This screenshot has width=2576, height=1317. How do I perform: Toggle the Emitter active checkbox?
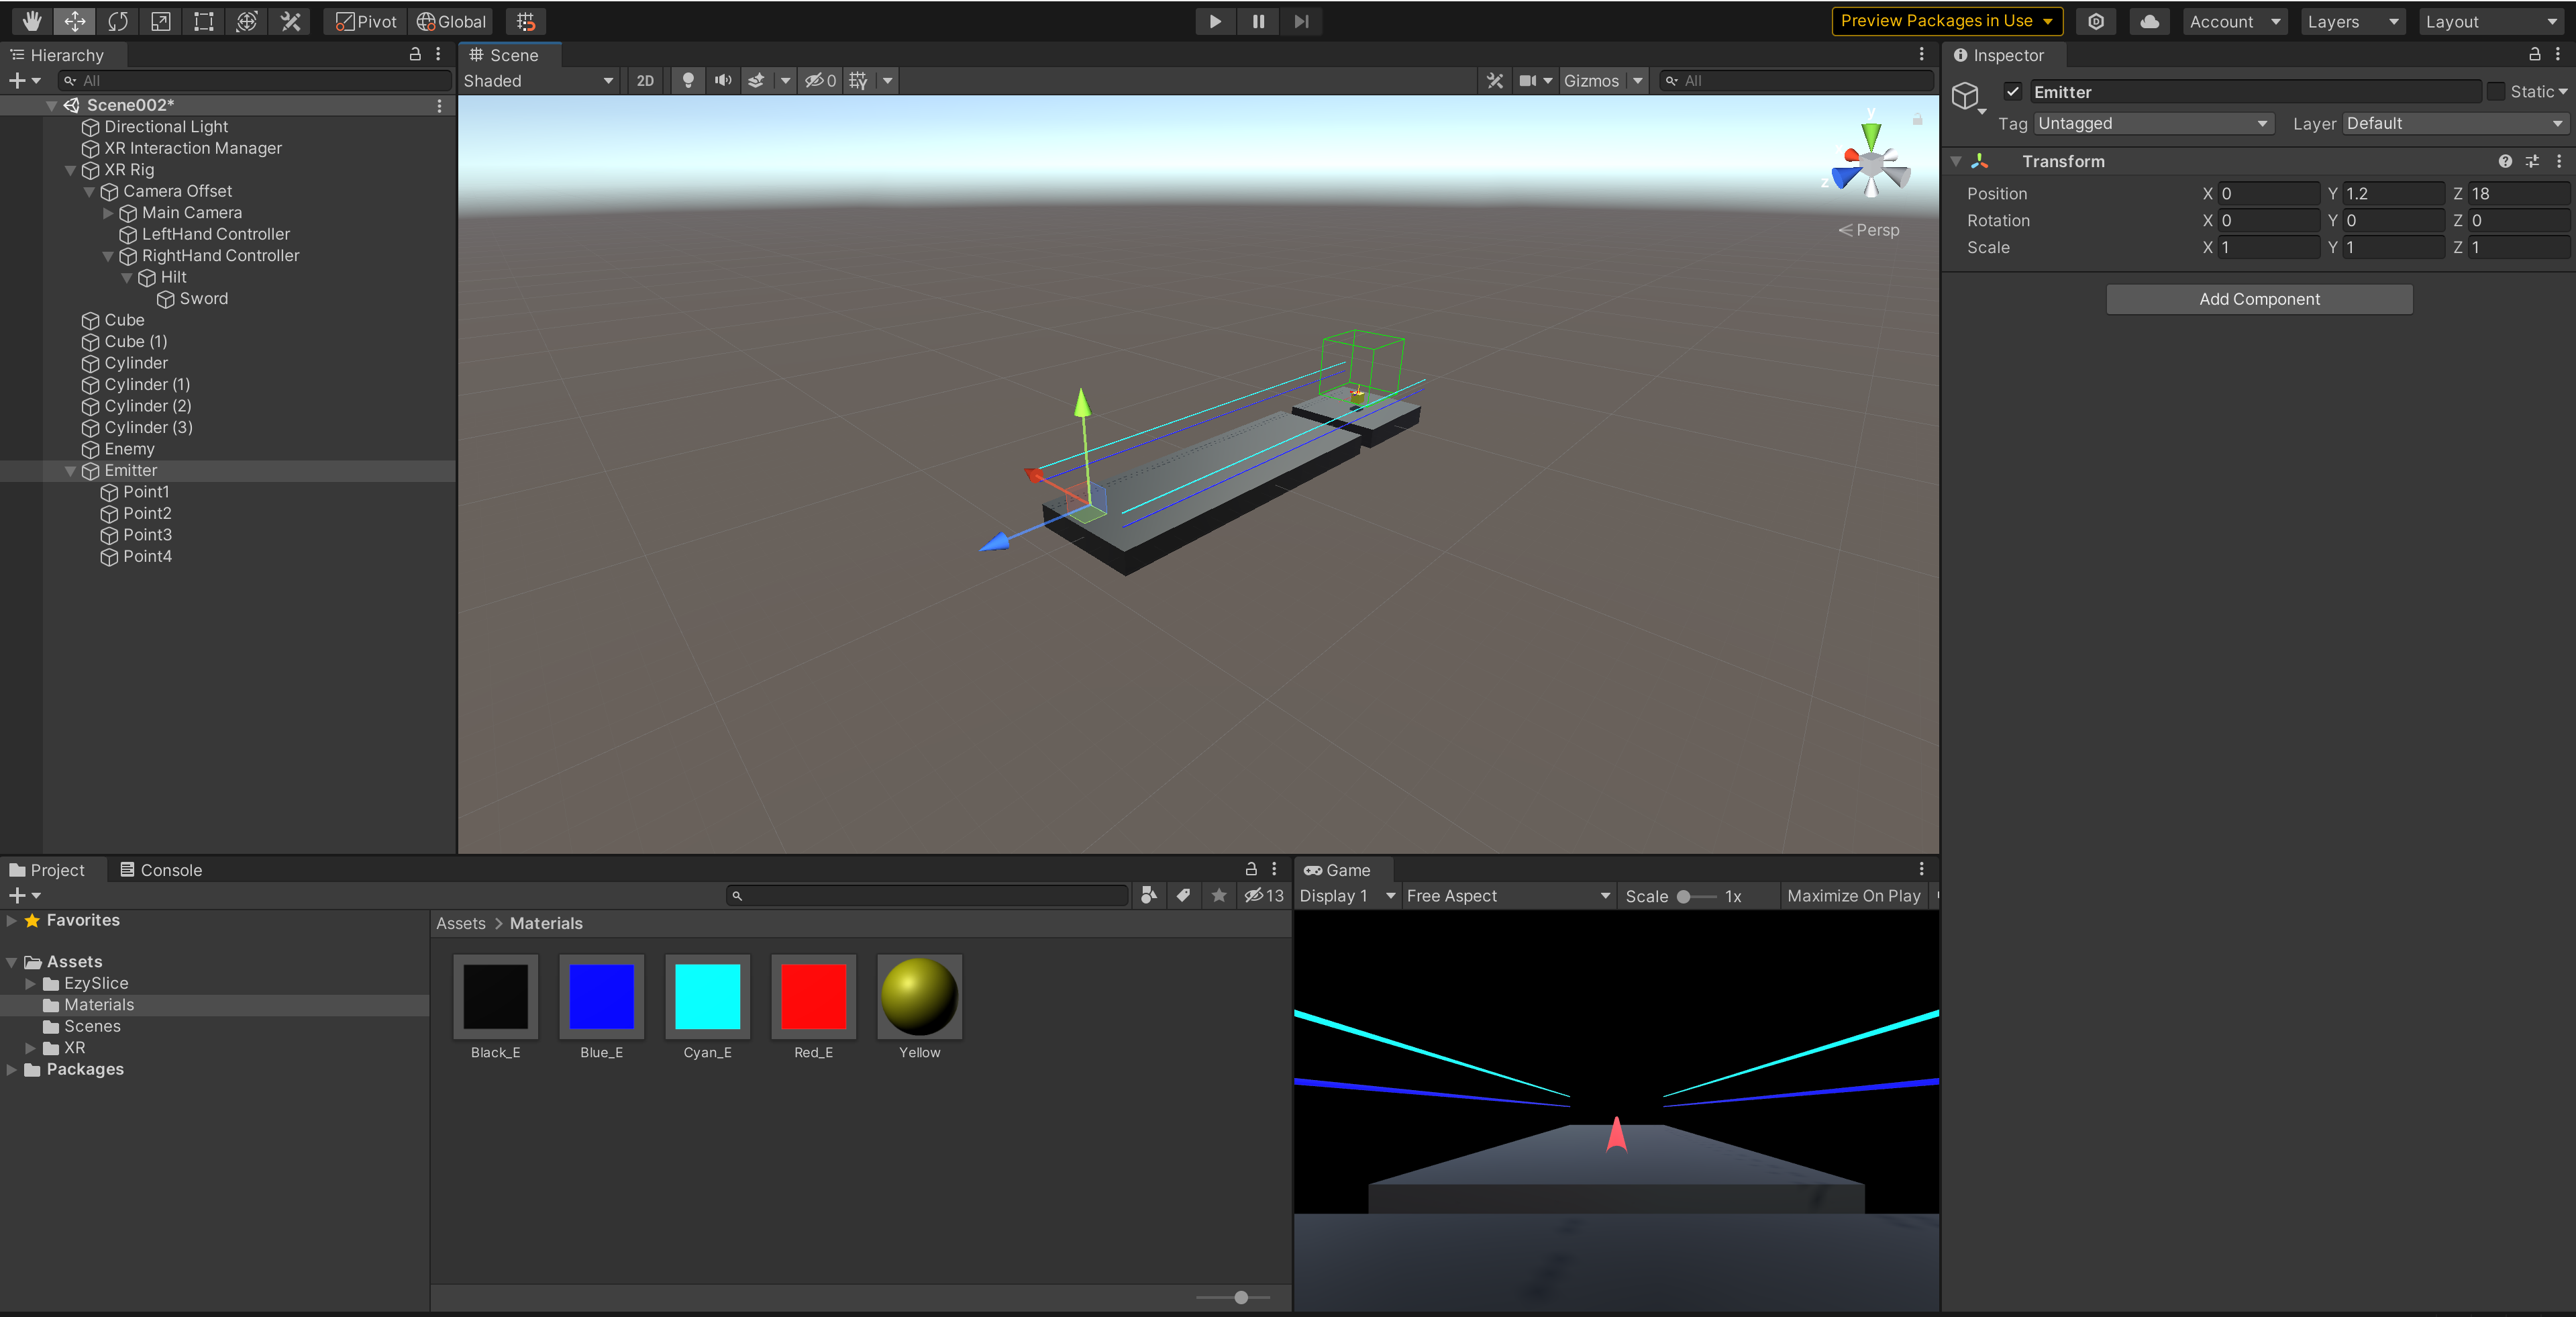pos(2013,92)
